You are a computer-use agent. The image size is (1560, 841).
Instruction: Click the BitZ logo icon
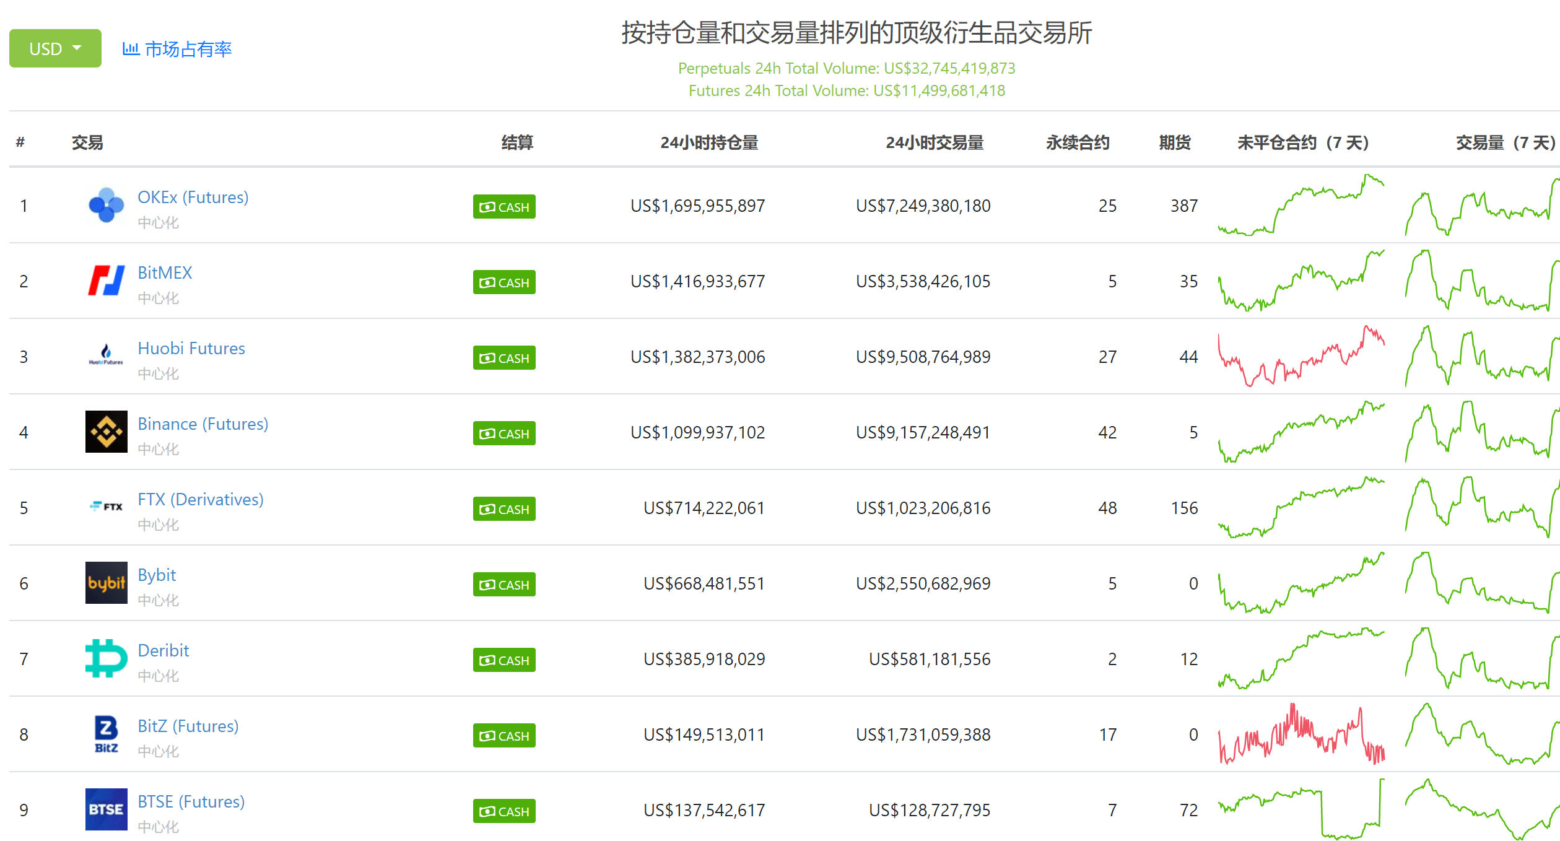tap(106, 734)
